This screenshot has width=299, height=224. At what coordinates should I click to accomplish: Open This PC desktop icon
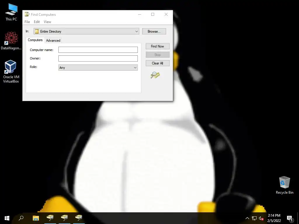[x=11, y=12]
